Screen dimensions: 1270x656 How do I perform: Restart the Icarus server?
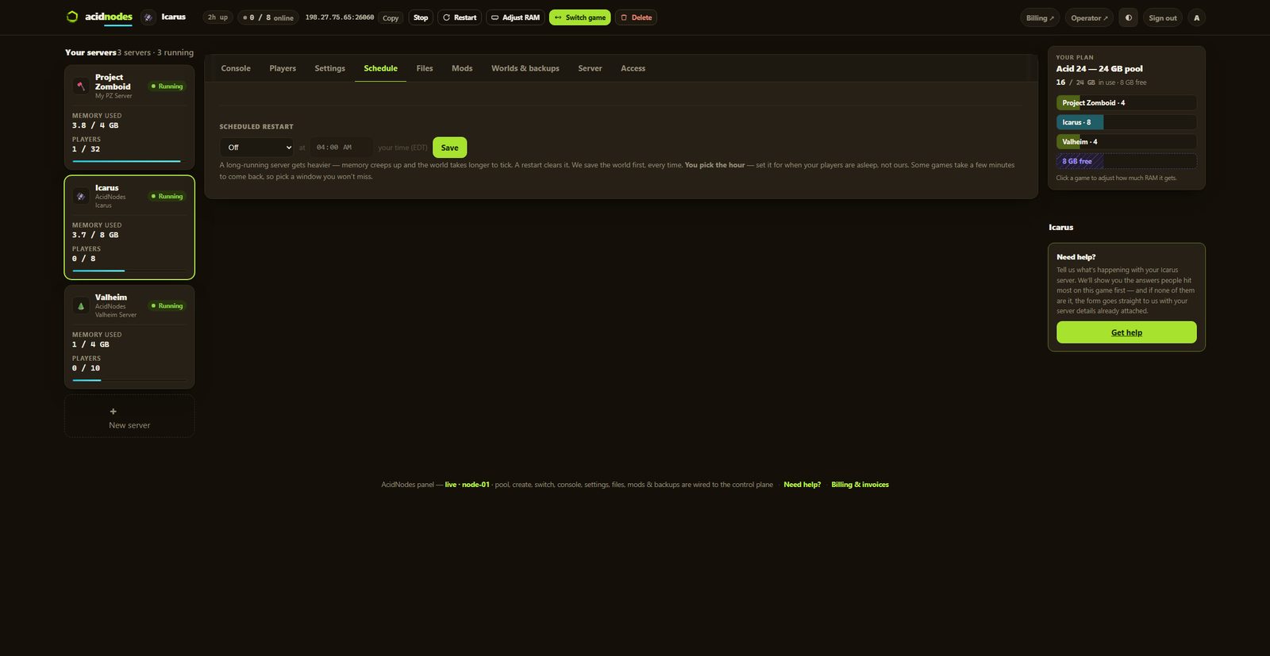(x=460, y=17)
